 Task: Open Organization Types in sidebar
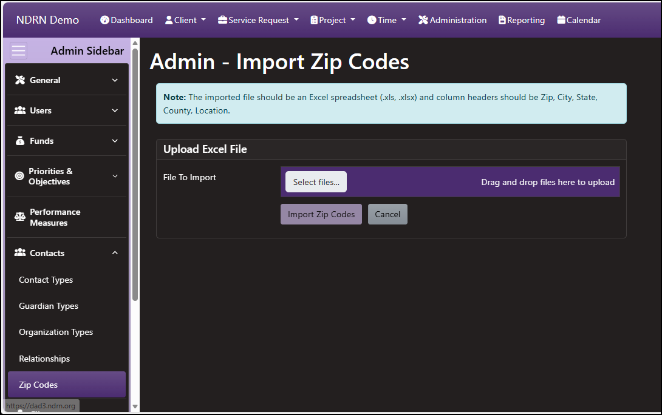pyautogui.click(x=56, y=332)
